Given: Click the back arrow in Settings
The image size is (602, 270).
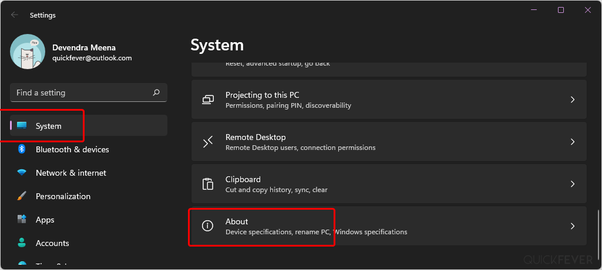Looking at the screenshot, I should coord(15,15).
